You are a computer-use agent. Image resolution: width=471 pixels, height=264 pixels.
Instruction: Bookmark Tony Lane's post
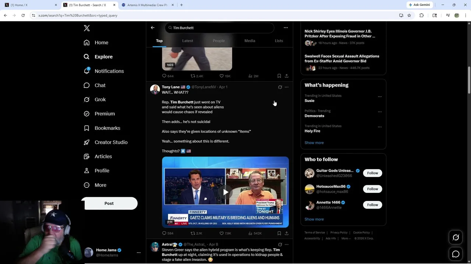click(x=279, y=233)
